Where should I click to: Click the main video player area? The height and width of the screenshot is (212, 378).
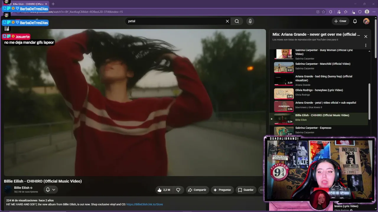tap(135, 102)
